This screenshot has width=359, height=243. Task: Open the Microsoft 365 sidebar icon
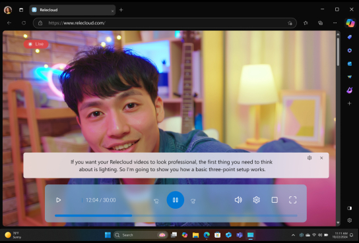click(349, 50)
